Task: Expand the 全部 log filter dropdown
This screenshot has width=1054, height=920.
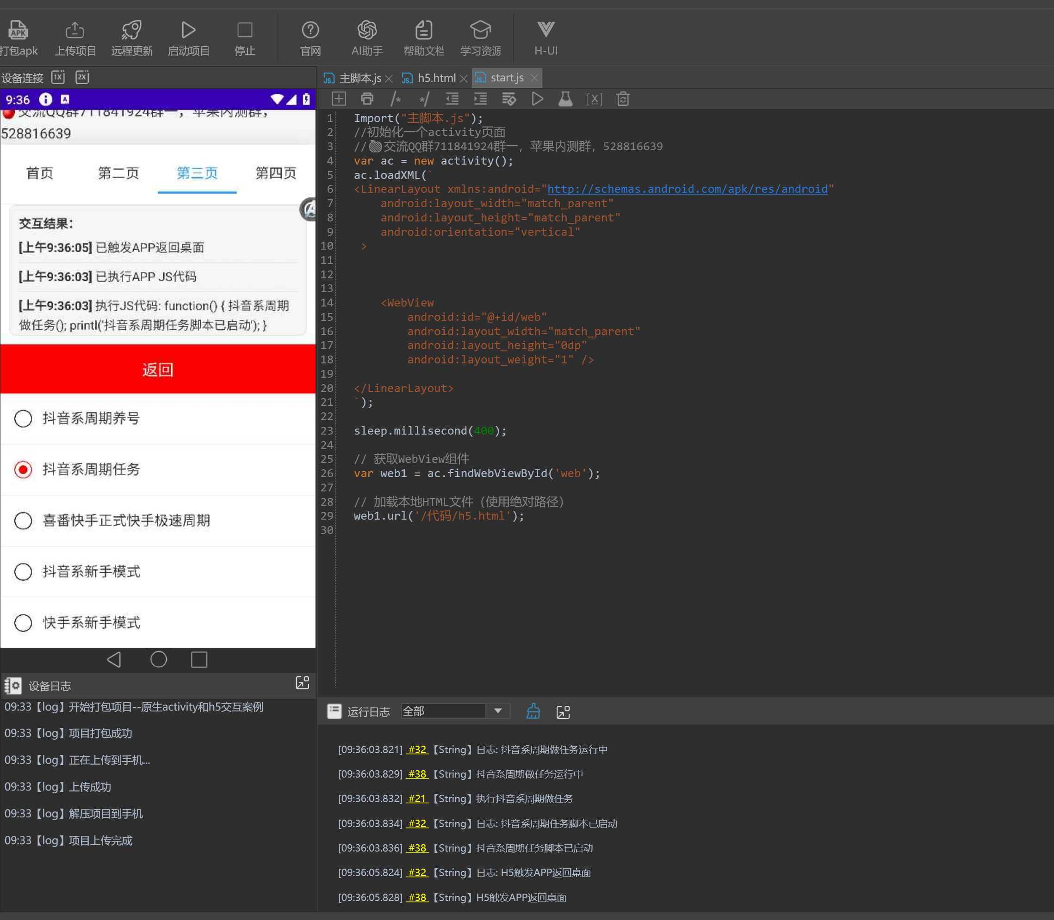Action: pos(497,711)
